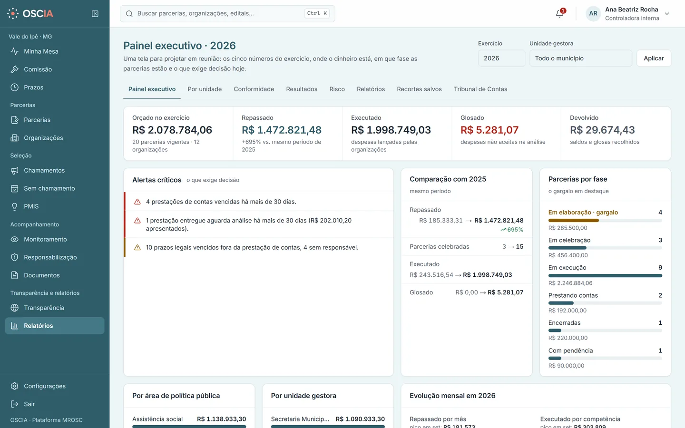
Task: Open Chamamentos in the sidebar
Action: tap(55, 170)
